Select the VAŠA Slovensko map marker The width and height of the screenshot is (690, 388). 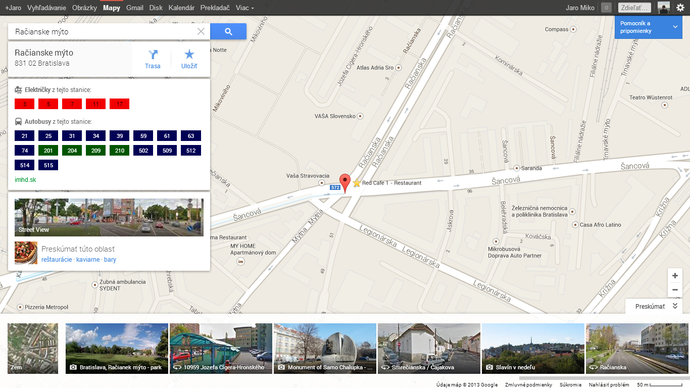pos(360,116)
